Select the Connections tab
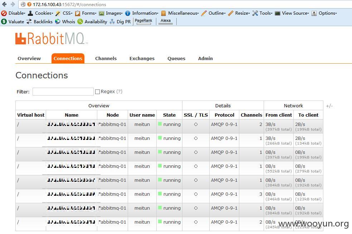This screenshot has height=234, width=352. [x=68, y=58]
